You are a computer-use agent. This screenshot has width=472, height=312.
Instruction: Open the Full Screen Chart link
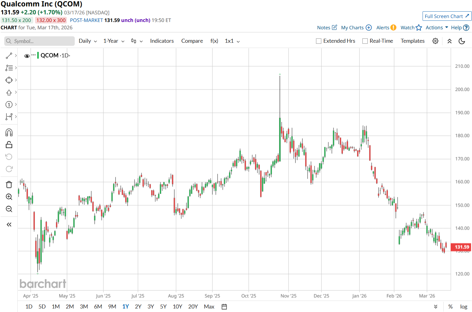point(447,16)
